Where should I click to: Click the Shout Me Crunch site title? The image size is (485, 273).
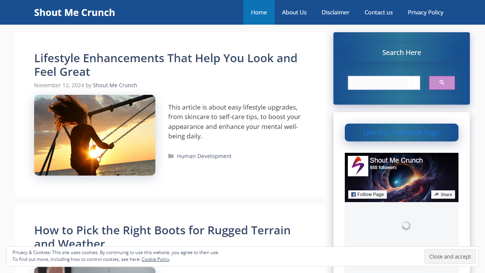point(75,13)
